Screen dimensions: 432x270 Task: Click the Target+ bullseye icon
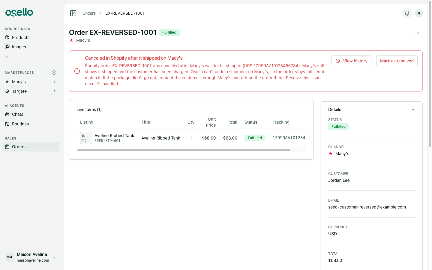click(x=7, y=91)
